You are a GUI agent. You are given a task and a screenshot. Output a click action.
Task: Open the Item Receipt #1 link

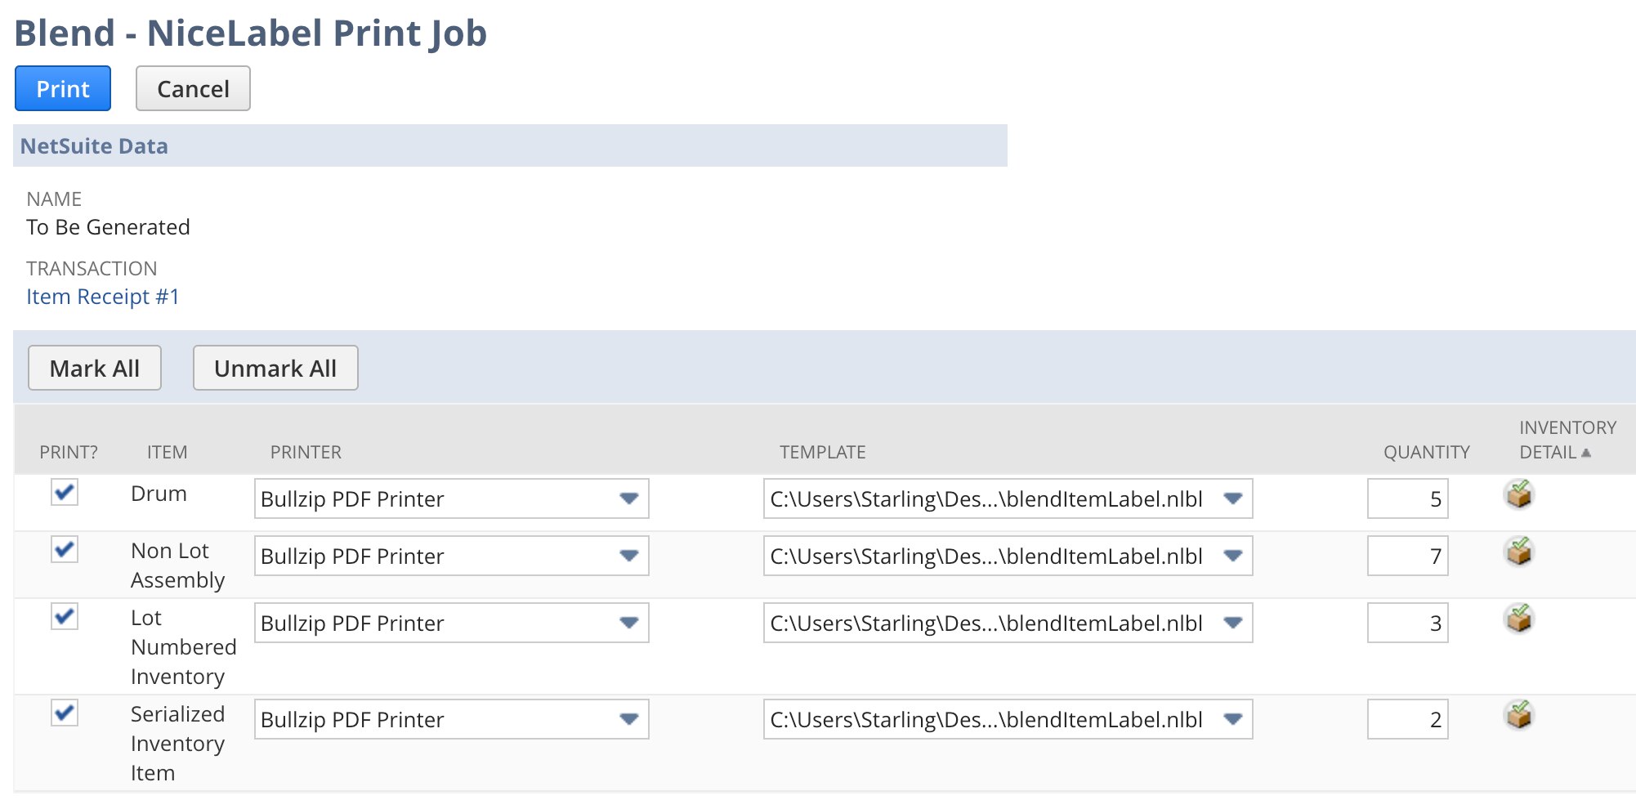(x=102, y=297)
